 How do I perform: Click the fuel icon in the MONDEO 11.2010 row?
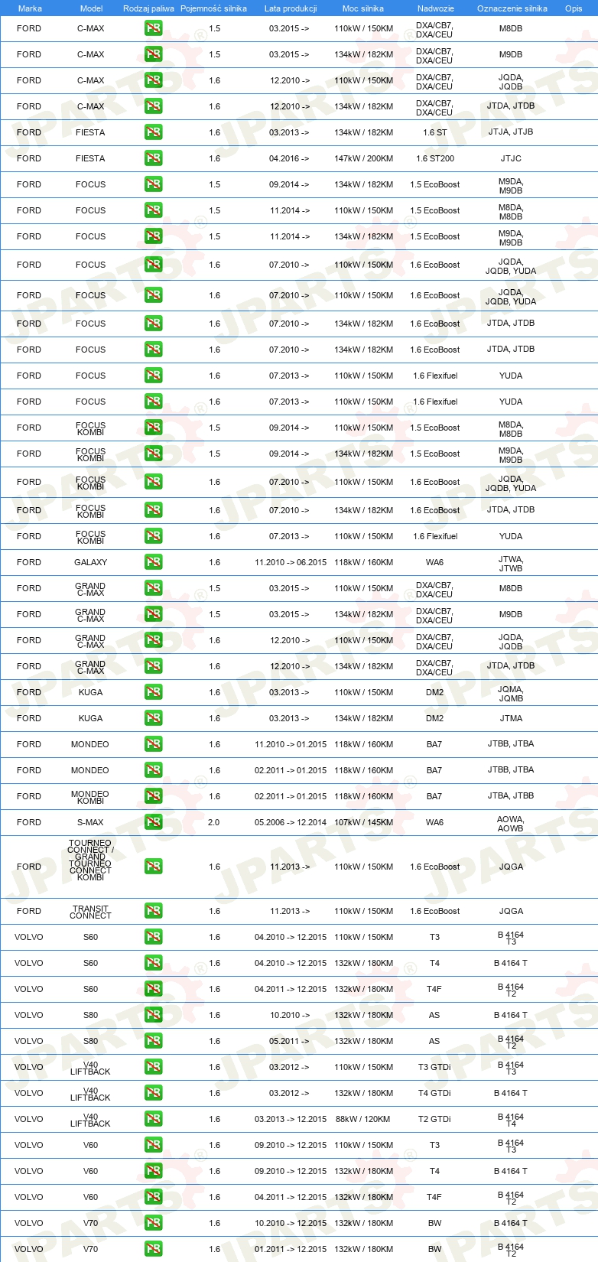pos(154,744)
